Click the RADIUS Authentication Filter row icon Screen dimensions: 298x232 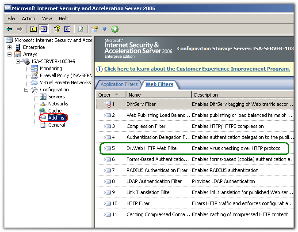pyautogui.click(x=107, y=170)
